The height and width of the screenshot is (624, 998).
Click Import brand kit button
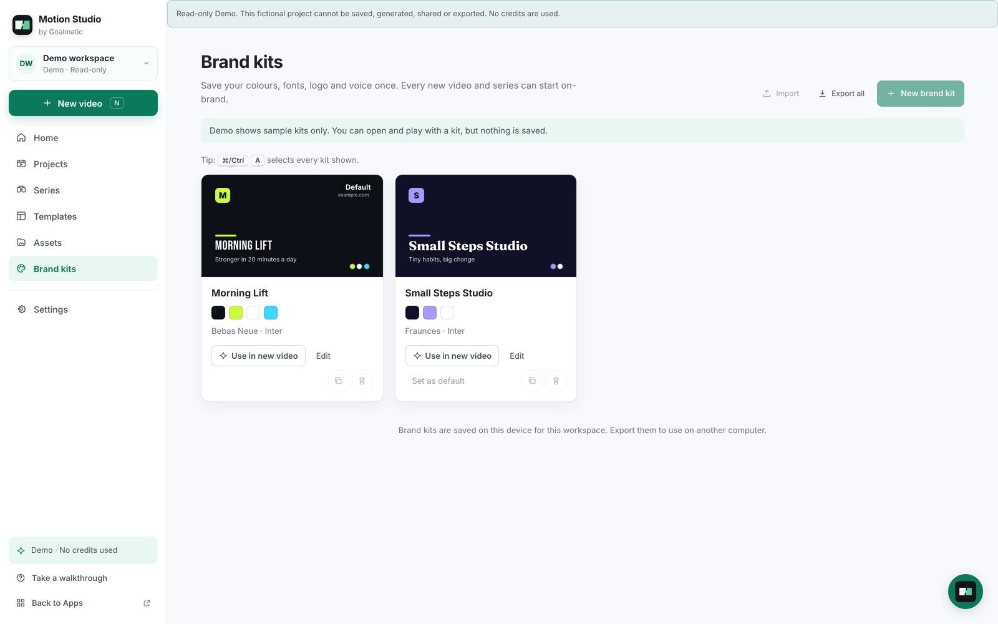tap(781, 94)
